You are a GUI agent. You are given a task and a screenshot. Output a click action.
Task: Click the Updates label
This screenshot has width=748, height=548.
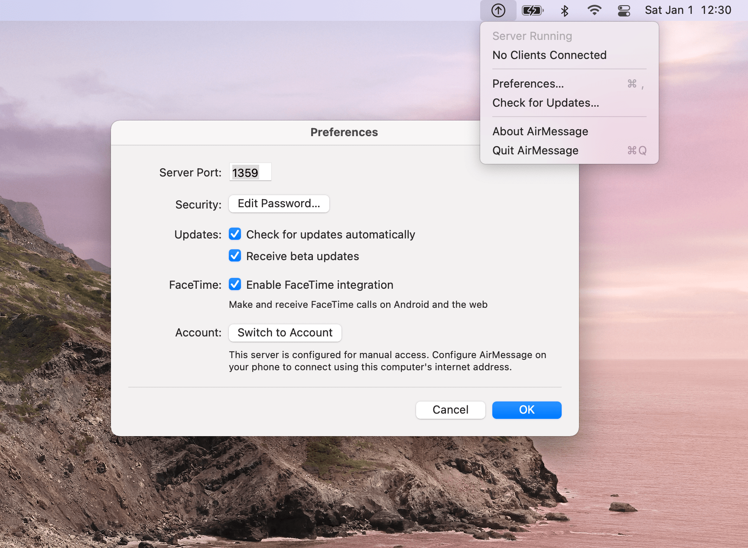198,235
